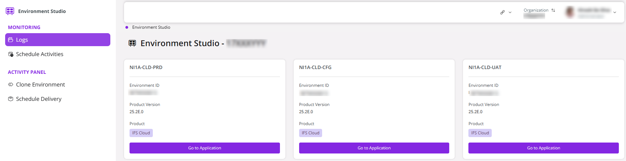Click the Logs printer icon

click(x=11, y=40)
